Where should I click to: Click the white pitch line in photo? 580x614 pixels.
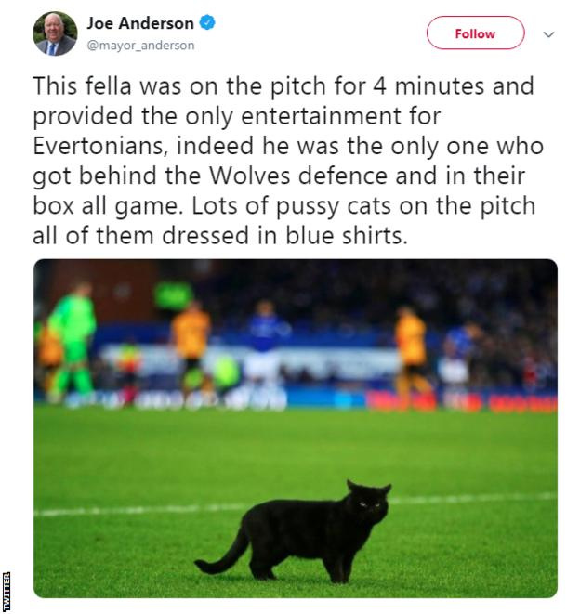139,510
